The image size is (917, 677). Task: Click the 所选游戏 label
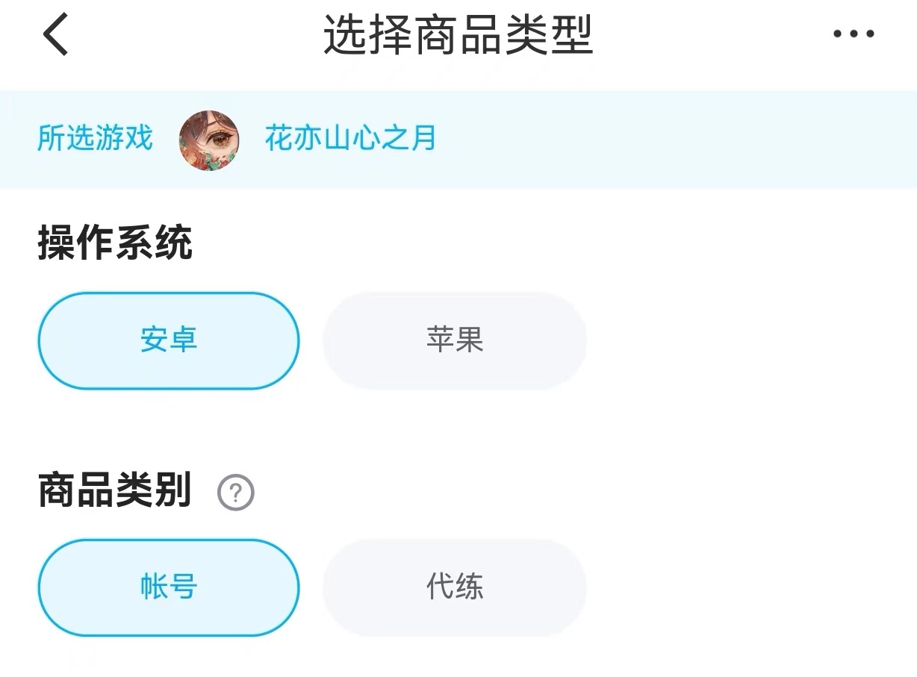(95, 139)
